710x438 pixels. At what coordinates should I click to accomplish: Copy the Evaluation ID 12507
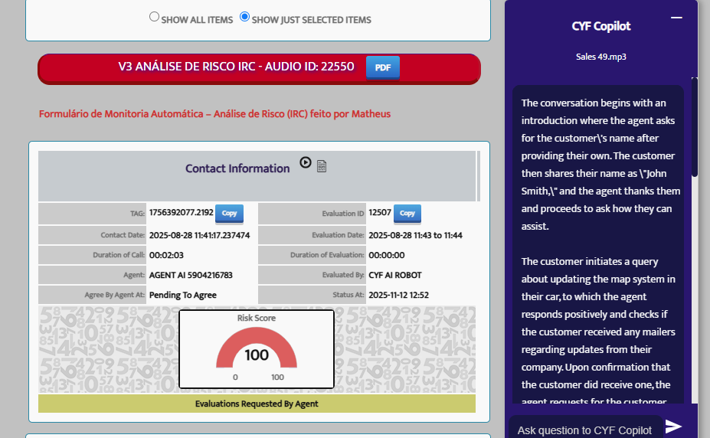coord(407,214)
